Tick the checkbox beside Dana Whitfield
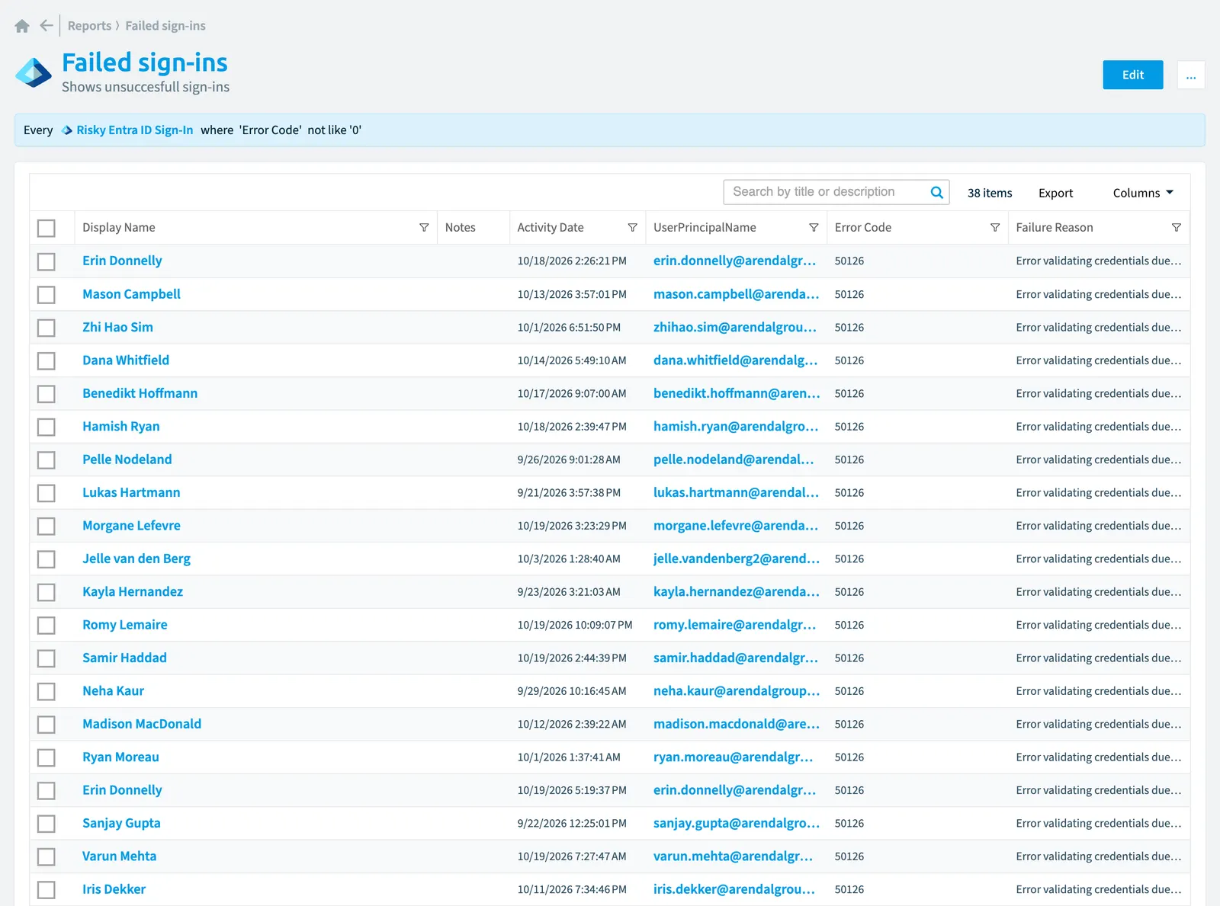The image size is (1220, 906). 47,360
